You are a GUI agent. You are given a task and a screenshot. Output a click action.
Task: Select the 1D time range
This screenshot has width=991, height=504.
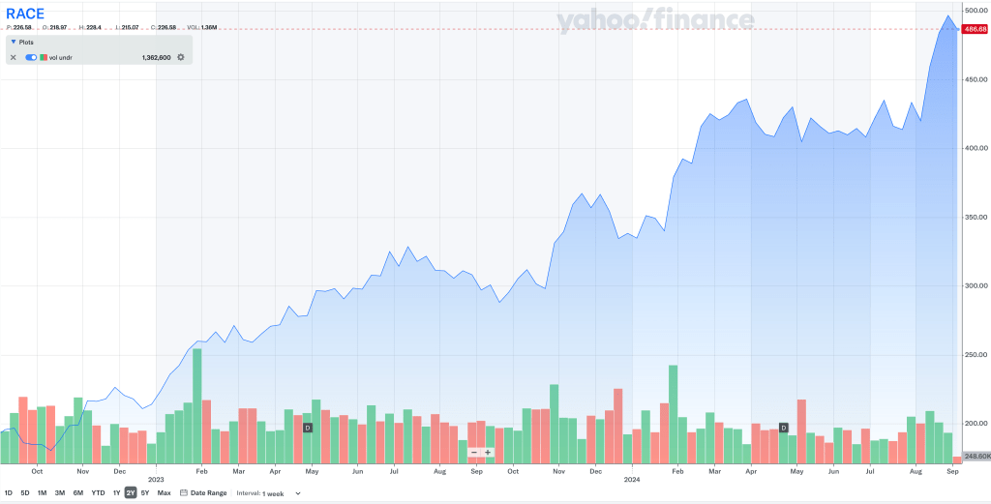click(9, 492)
